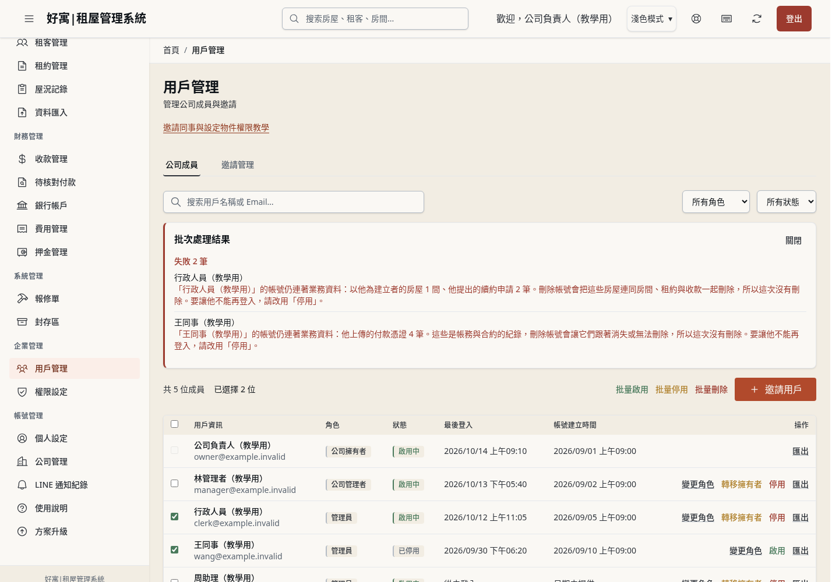
Task: Click the 邀請用戶 button
Action: click(x=775, y=389)
